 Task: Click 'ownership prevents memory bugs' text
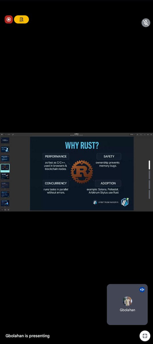108,164
